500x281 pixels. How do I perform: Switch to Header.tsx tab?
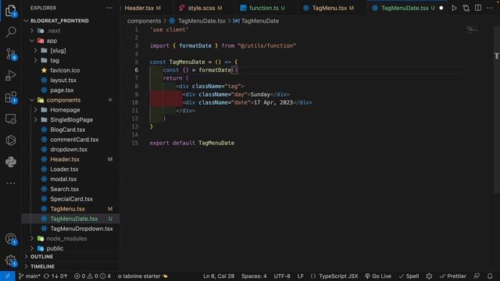[142, 8]
